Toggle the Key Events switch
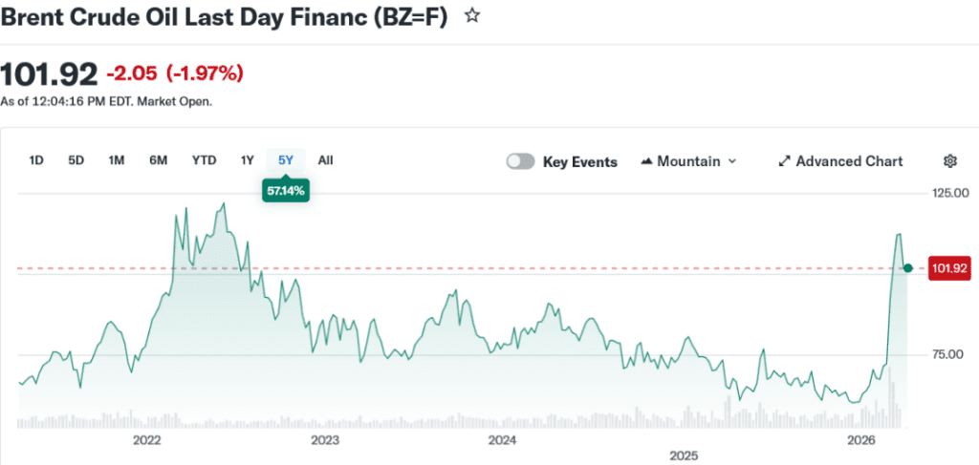The width and height of the screenshot is (979, 465). [520, 161]
